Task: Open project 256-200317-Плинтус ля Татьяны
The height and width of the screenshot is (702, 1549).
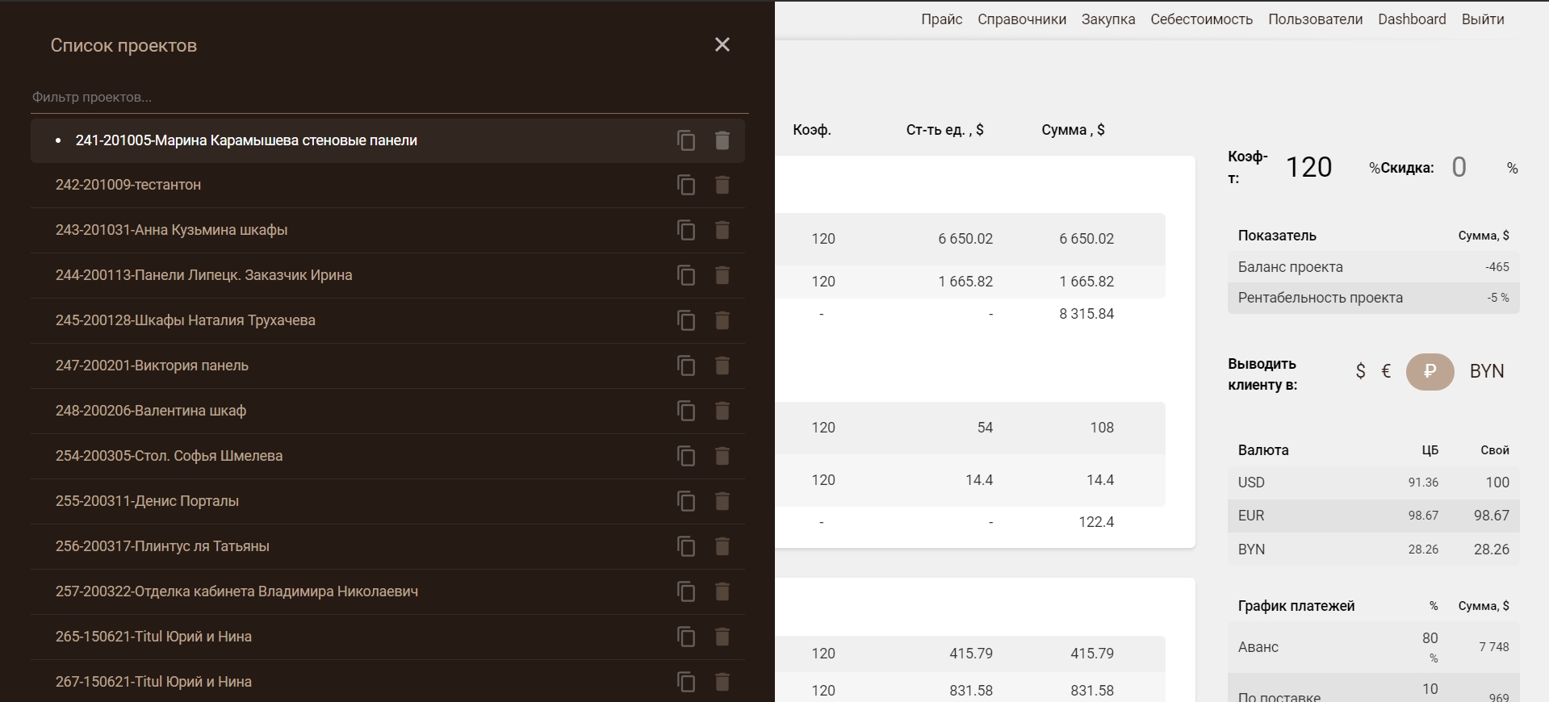Action: point(162,546)
